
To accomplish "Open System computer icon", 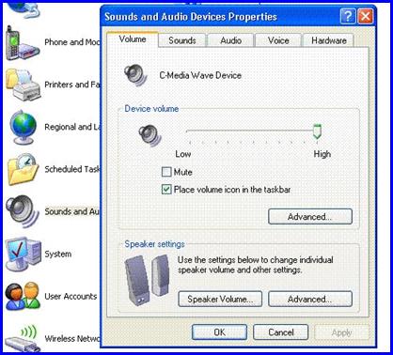I will coord(24,254).
